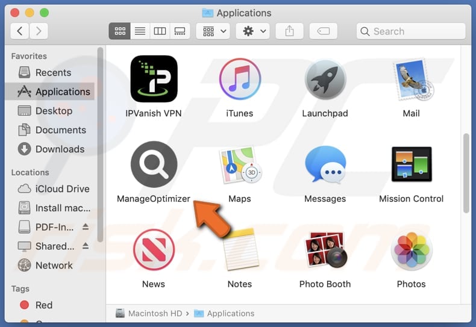This screenshot has height=327, width=476.
Task: Click into the Search field
Action: tap(411, 31)
